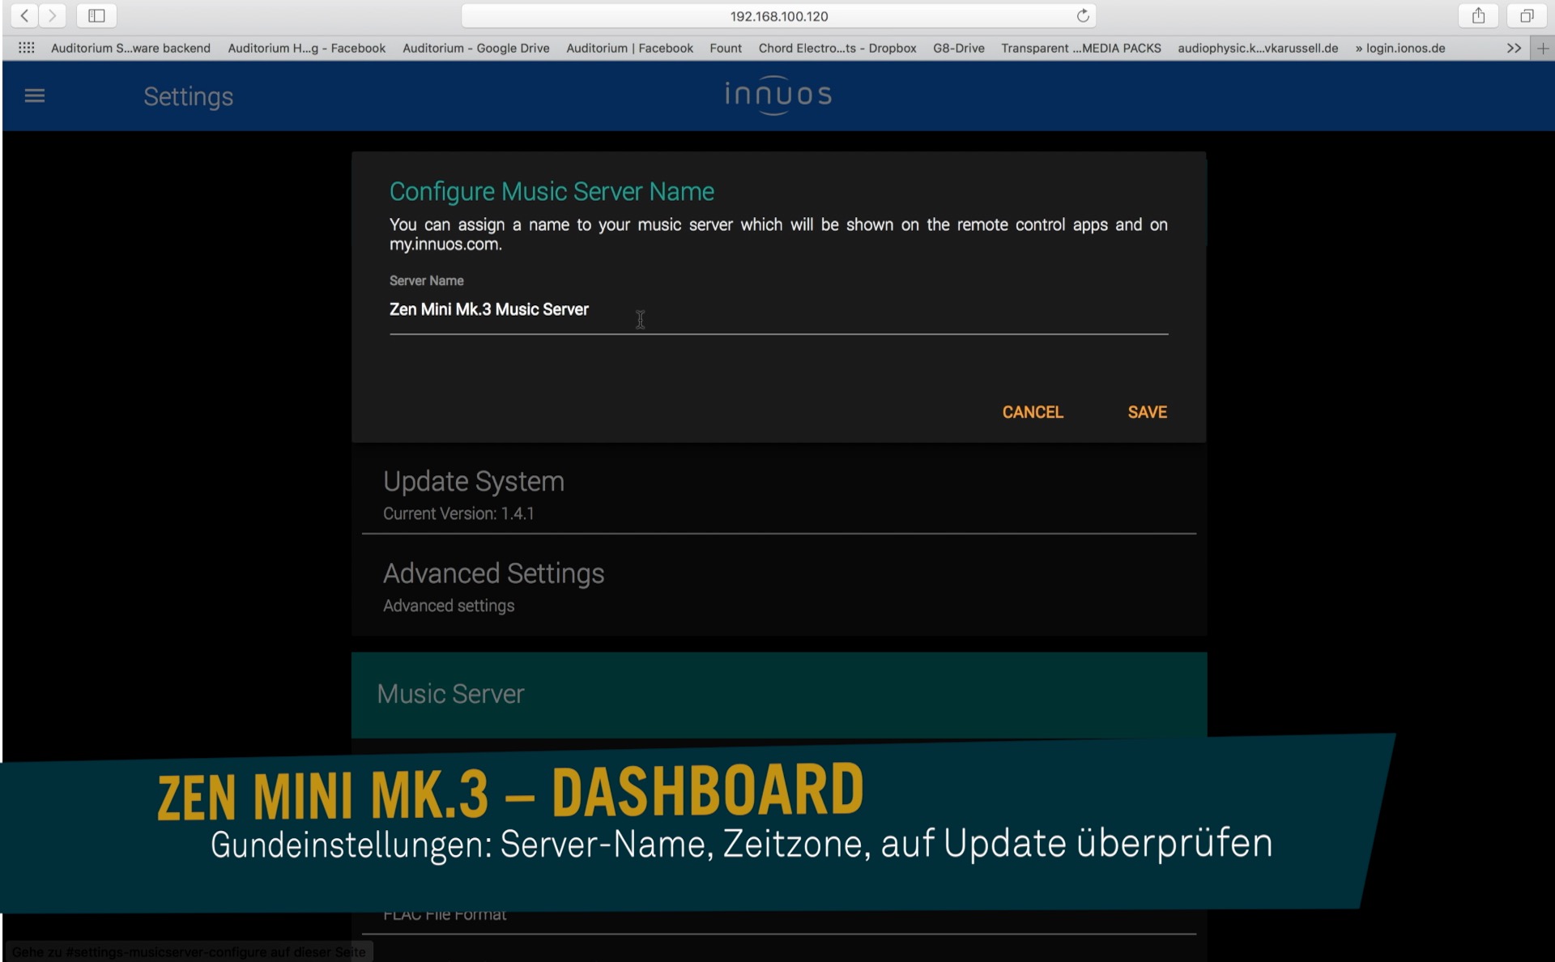The image size is (1555, 962).
Task: Open the Fount bookmark
Action: (x=726, y=48)
